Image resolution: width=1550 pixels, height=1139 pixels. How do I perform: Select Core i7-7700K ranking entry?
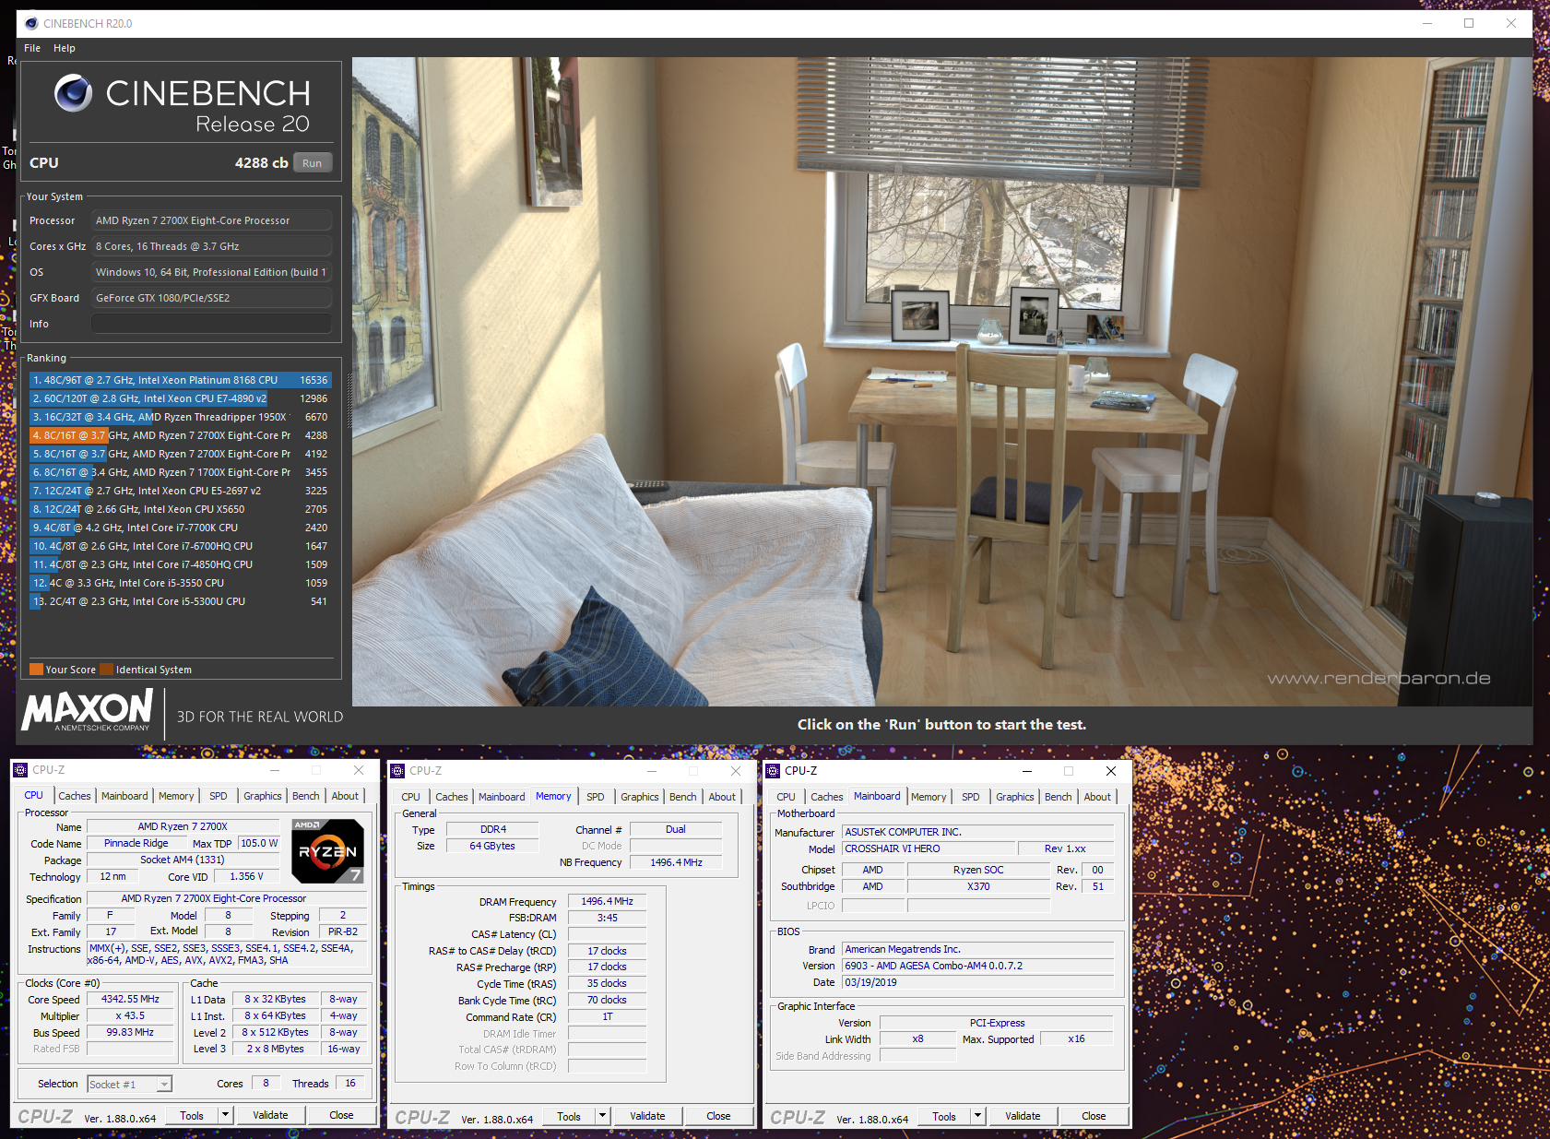click(x=180, y=528)
